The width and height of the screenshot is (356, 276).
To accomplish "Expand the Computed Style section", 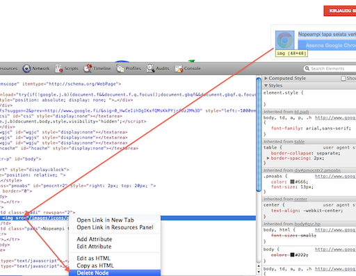I will coord(266,79).
